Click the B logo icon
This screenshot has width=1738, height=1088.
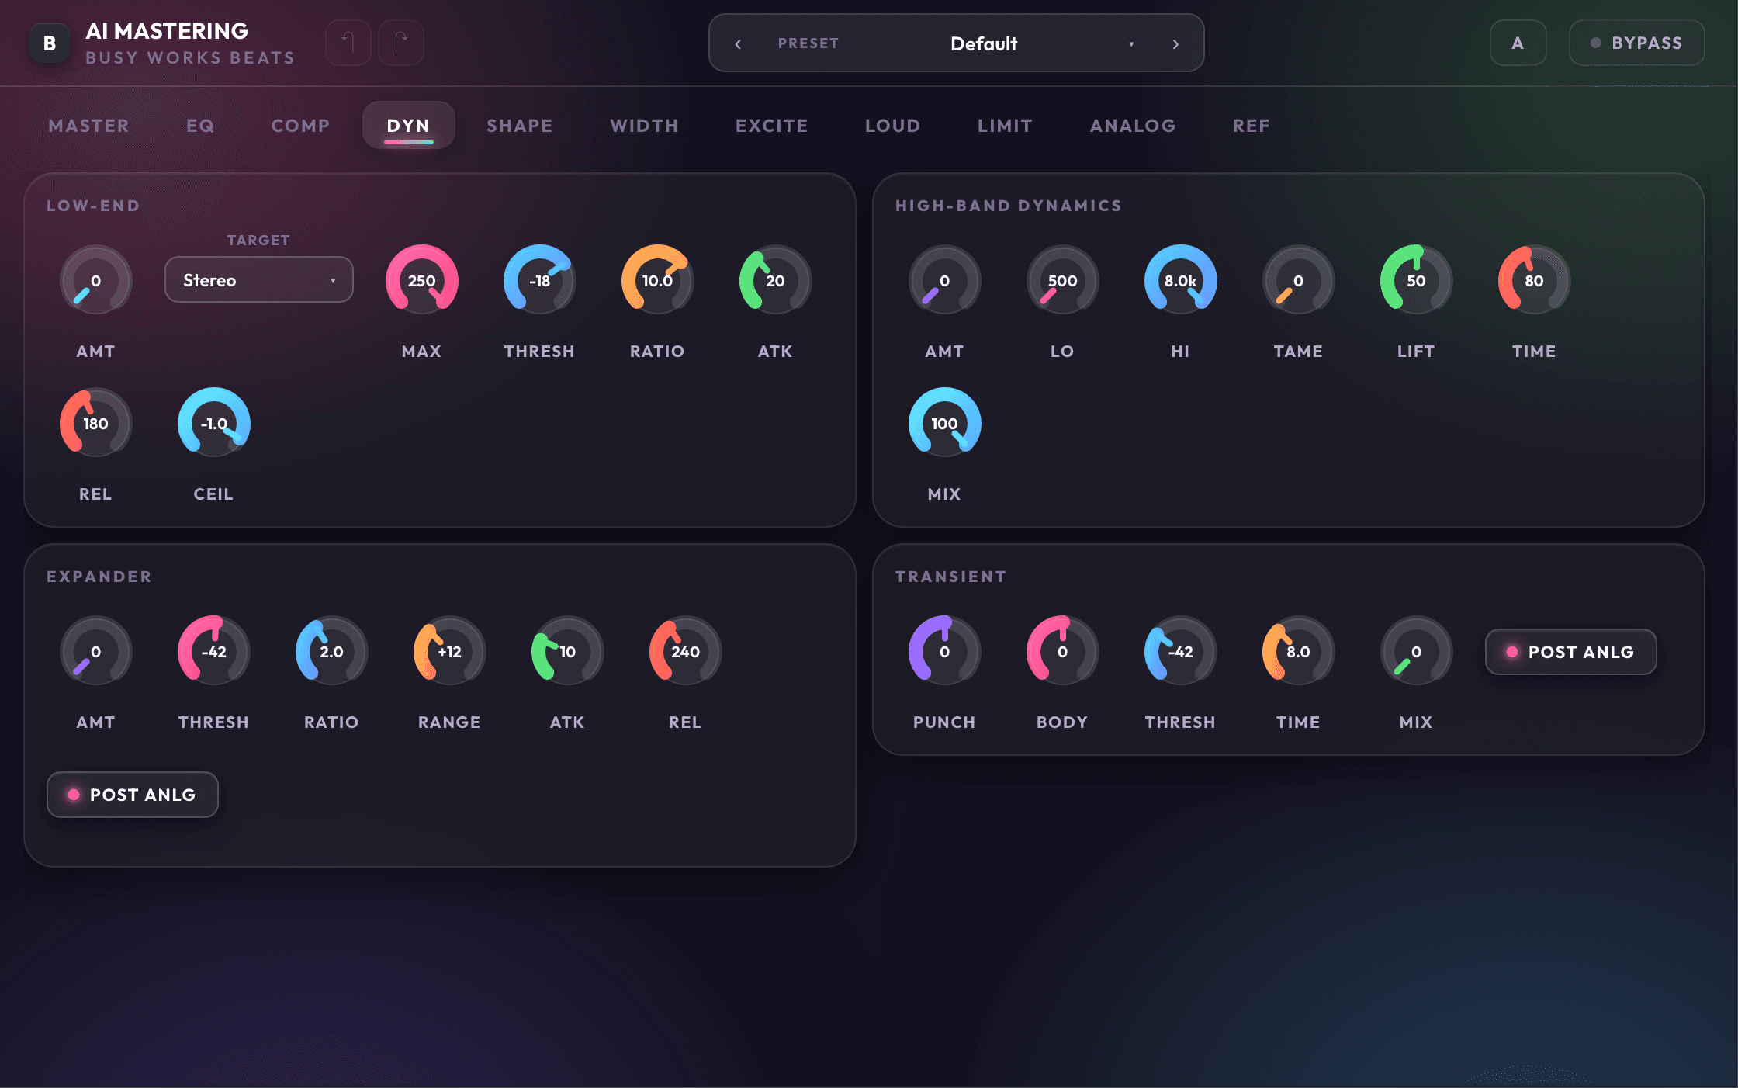(x=50, y=43)
